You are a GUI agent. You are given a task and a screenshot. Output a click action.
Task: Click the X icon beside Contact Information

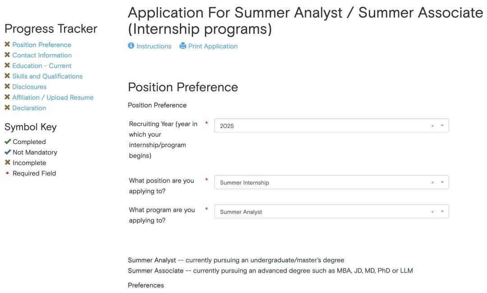[x=7, y=55]
